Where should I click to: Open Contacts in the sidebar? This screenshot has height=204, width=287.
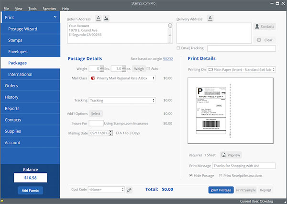tap(31, 120)
